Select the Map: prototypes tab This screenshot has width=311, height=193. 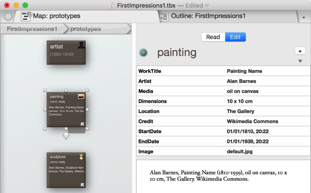[56, 16]
